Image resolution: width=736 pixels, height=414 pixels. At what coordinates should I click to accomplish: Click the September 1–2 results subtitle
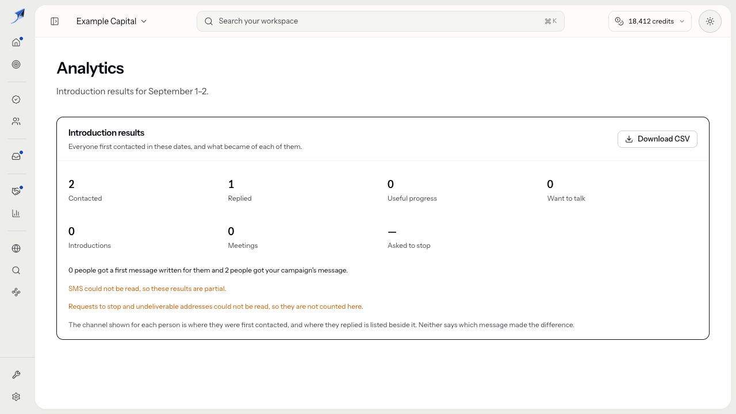(132, 91)
